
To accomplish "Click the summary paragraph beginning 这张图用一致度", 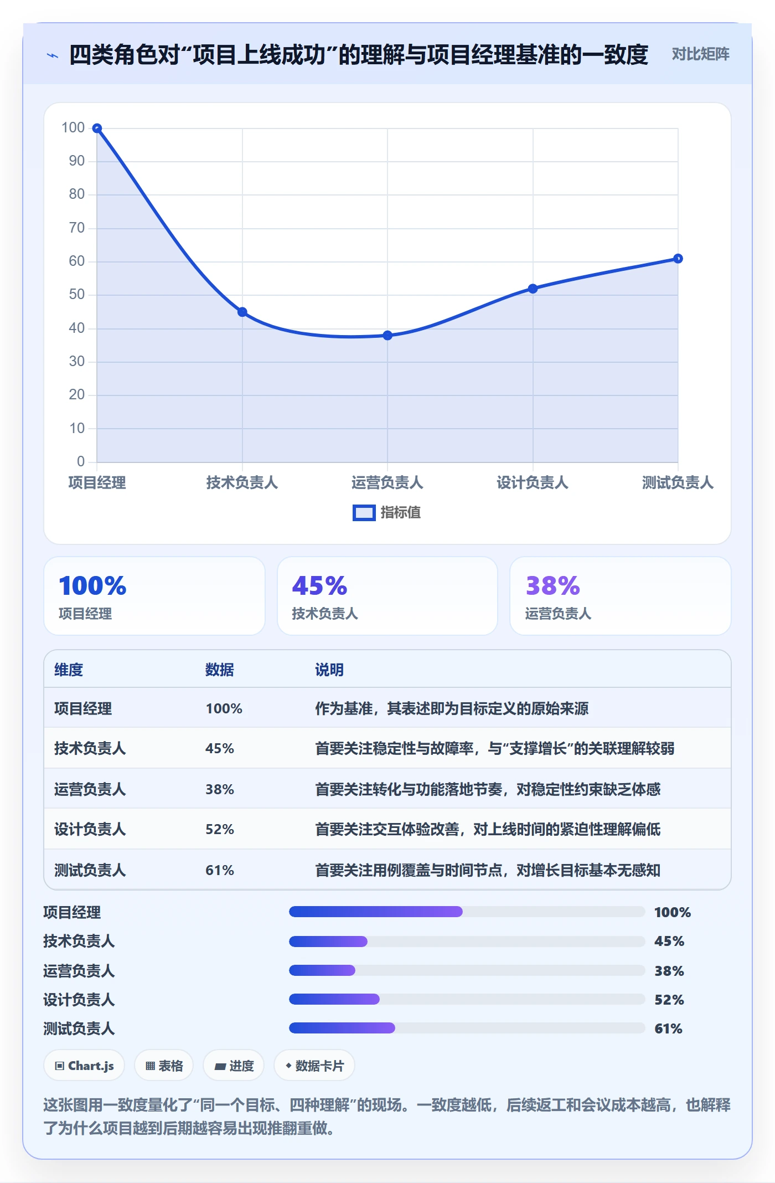I will point(387,1117).
